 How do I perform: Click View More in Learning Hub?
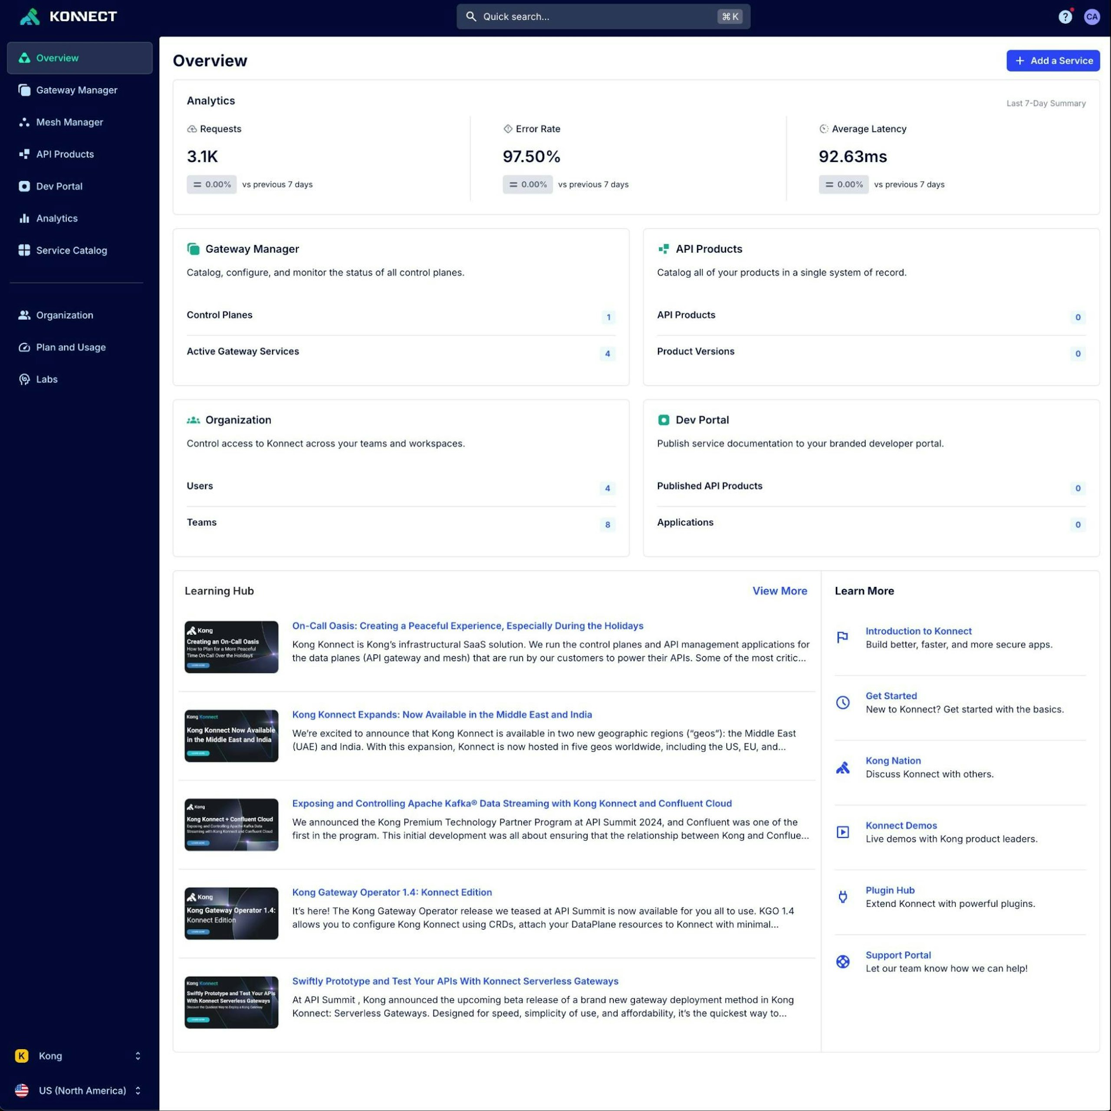tap(779, 590)
